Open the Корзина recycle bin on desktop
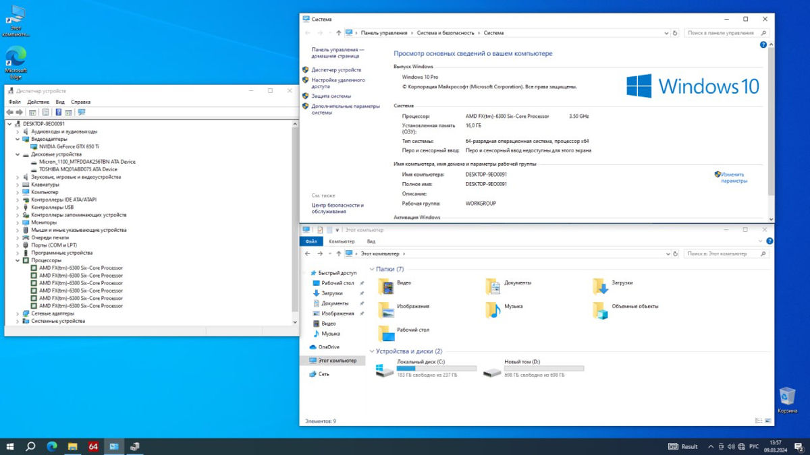This screenshot has width=810, height=455. (787, 400)
